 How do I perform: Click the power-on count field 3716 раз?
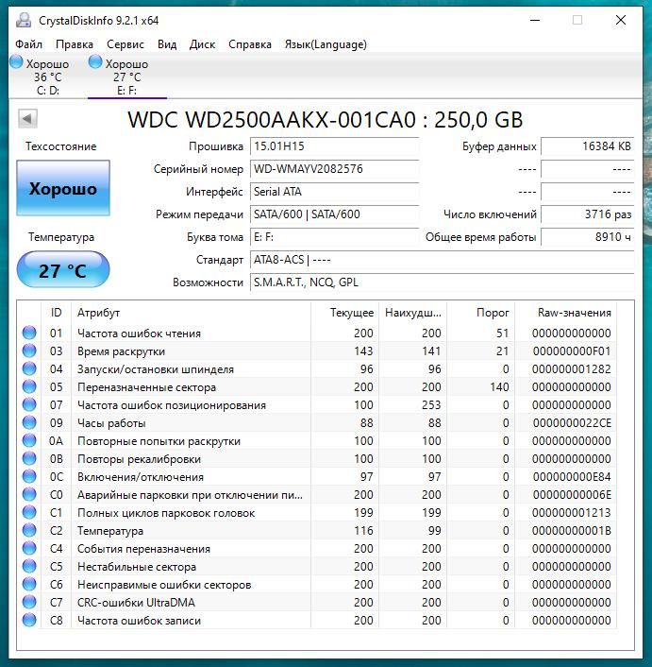click(588, 214)
